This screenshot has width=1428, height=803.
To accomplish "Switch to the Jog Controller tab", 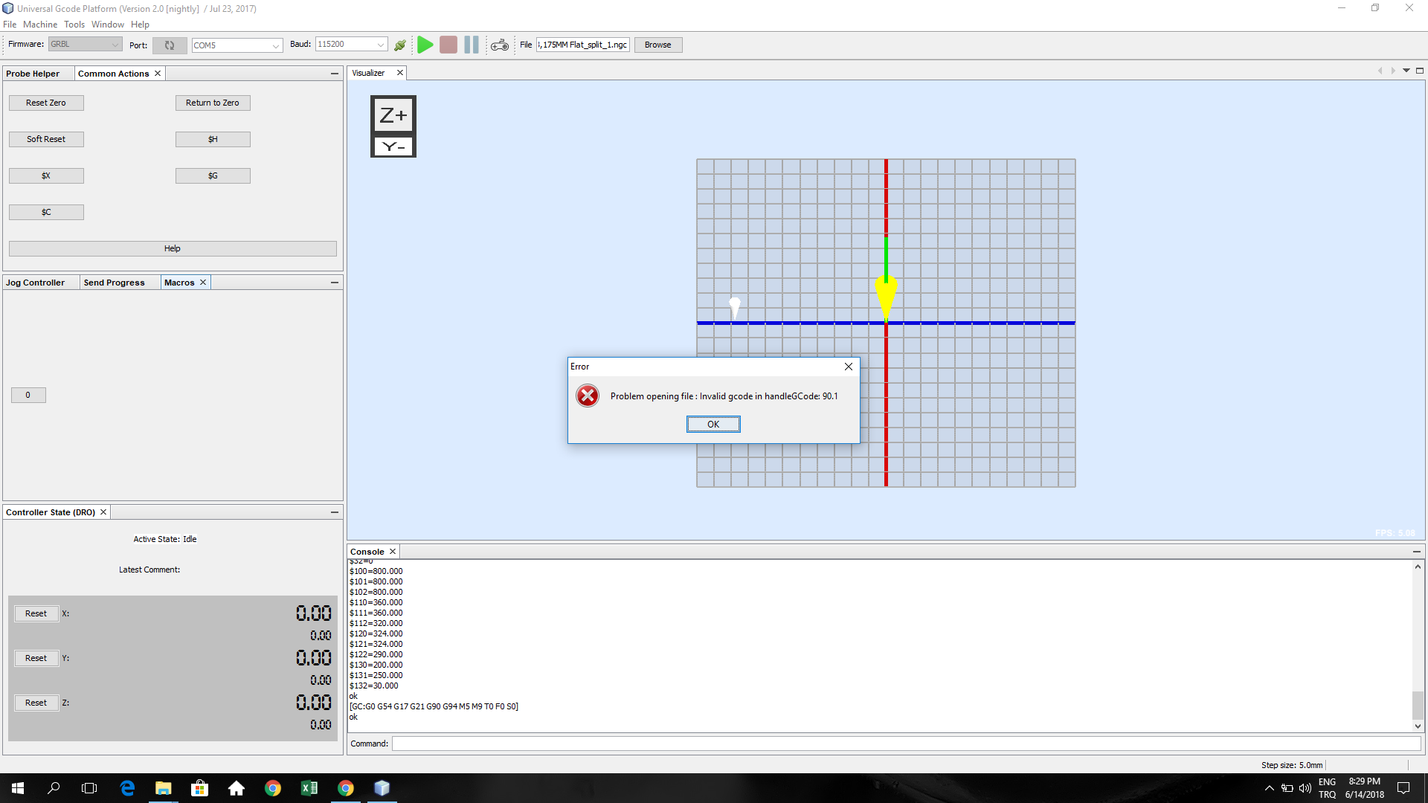I will [35, 283].
